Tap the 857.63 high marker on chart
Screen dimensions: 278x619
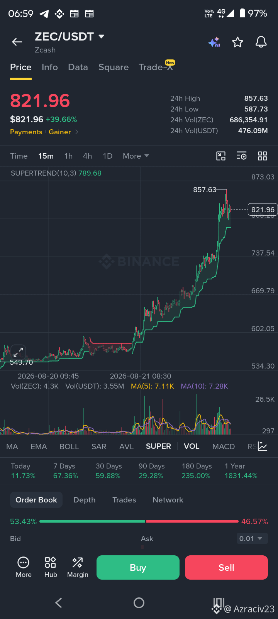tap(205, 189)
